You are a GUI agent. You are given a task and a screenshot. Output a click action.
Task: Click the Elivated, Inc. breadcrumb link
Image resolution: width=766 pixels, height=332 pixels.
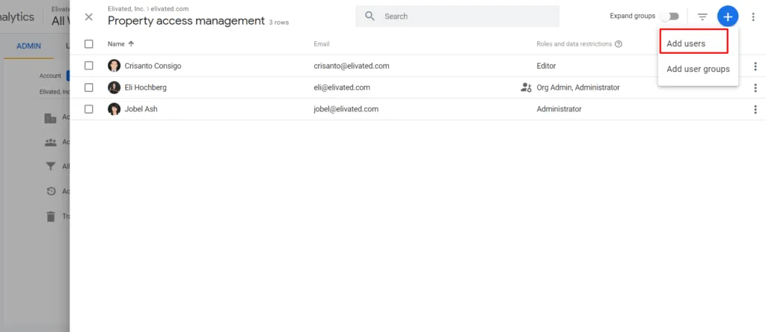(126, 9)
